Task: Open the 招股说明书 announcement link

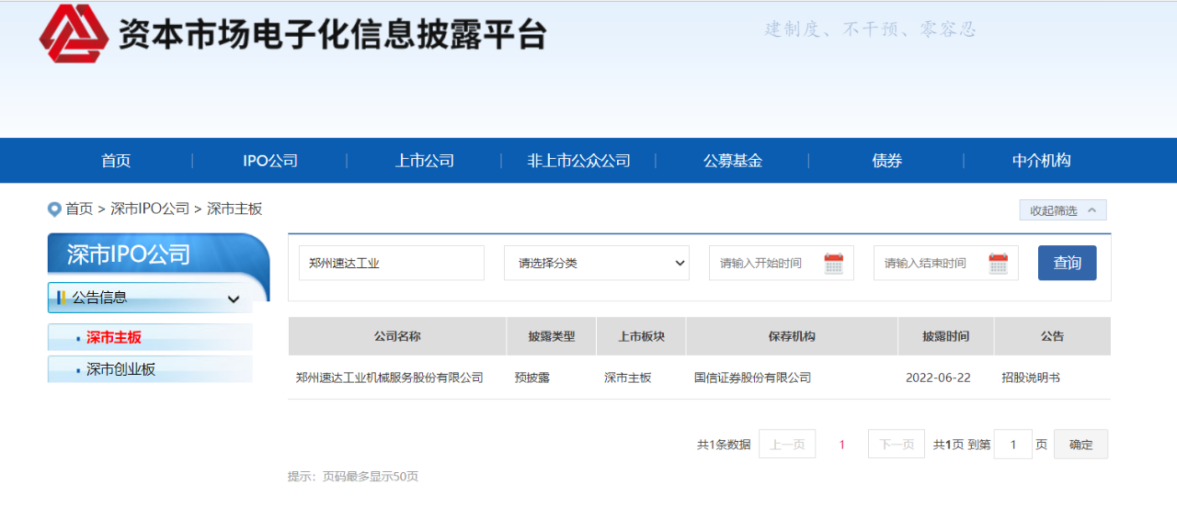Action: pos(1031,378)
